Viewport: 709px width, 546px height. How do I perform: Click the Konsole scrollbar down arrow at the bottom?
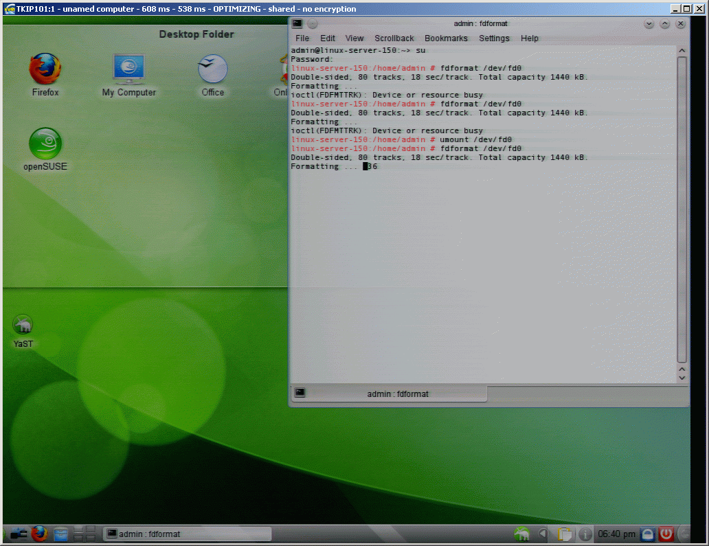pos(682,378)
